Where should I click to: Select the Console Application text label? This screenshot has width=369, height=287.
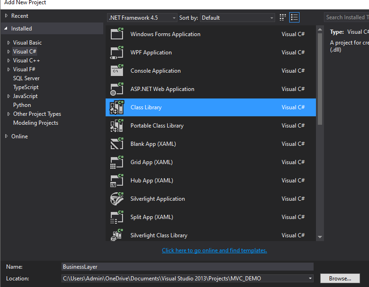coord(155,71)
